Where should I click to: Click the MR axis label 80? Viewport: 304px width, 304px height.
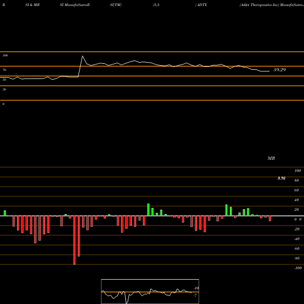point(297,181)
